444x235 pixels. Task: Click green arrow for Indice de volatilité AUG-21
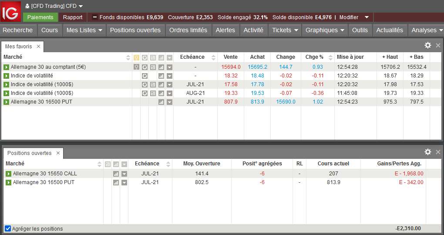click(x=6, y=93)
